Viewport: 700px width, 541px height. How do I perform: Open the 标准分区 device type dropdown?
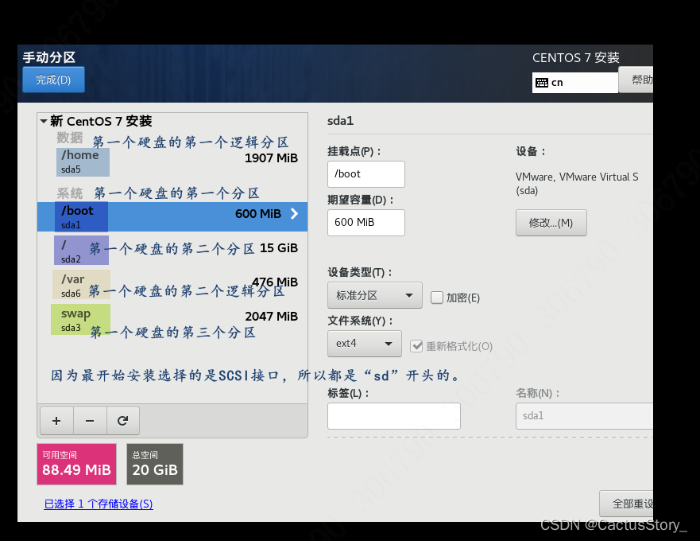[374, 295]
